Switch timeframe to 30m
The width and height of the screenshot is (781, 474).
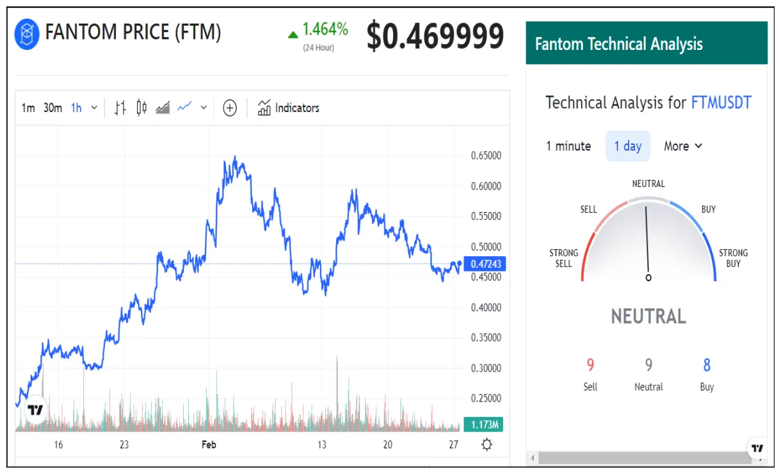click(53, 108)
